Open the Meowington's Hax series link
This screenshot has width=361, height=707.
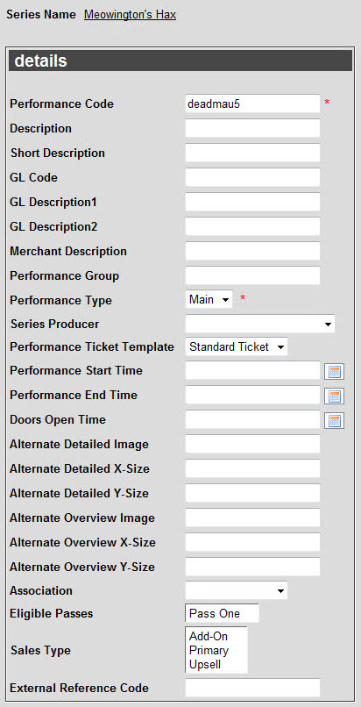coord(130,15)
